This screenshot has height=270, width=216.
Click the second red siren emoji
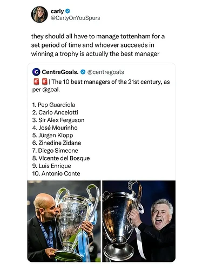click(x=44, y=82)
